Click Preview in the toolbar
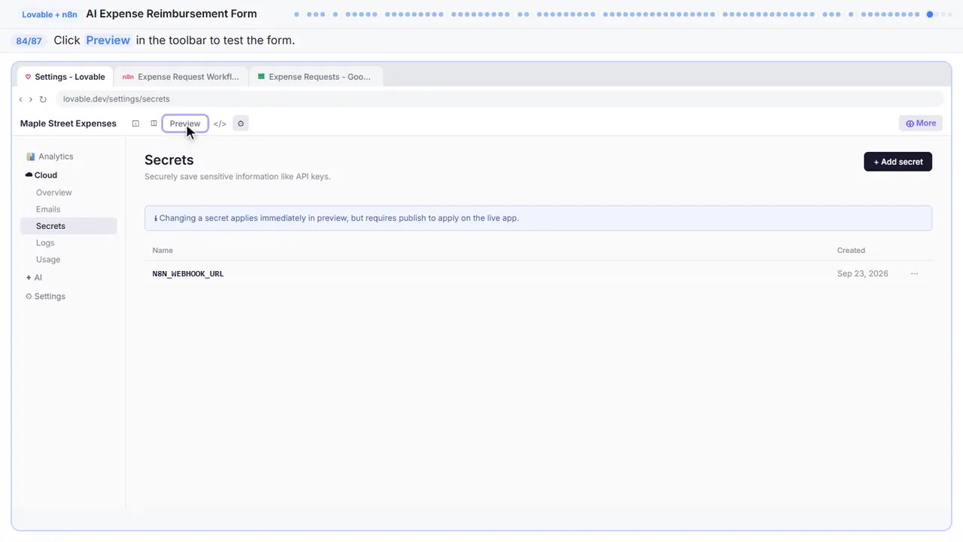The image size is (963, 542). [185, 123]
